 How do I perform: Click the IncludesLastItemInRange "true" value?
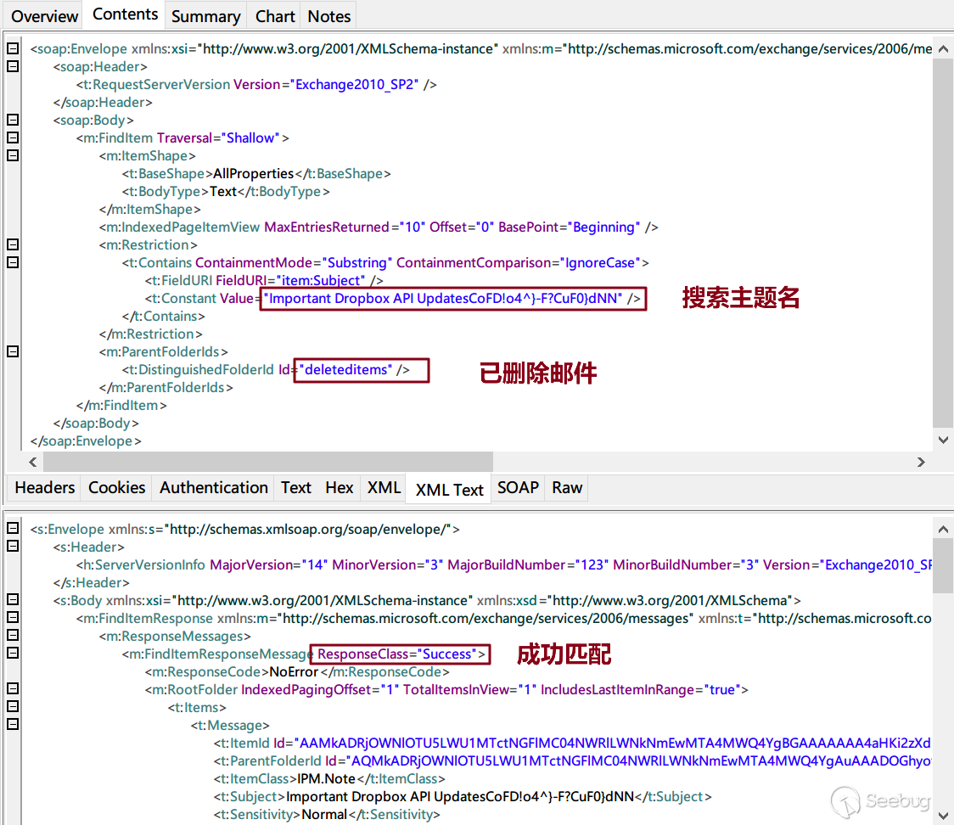coord(721,689)
